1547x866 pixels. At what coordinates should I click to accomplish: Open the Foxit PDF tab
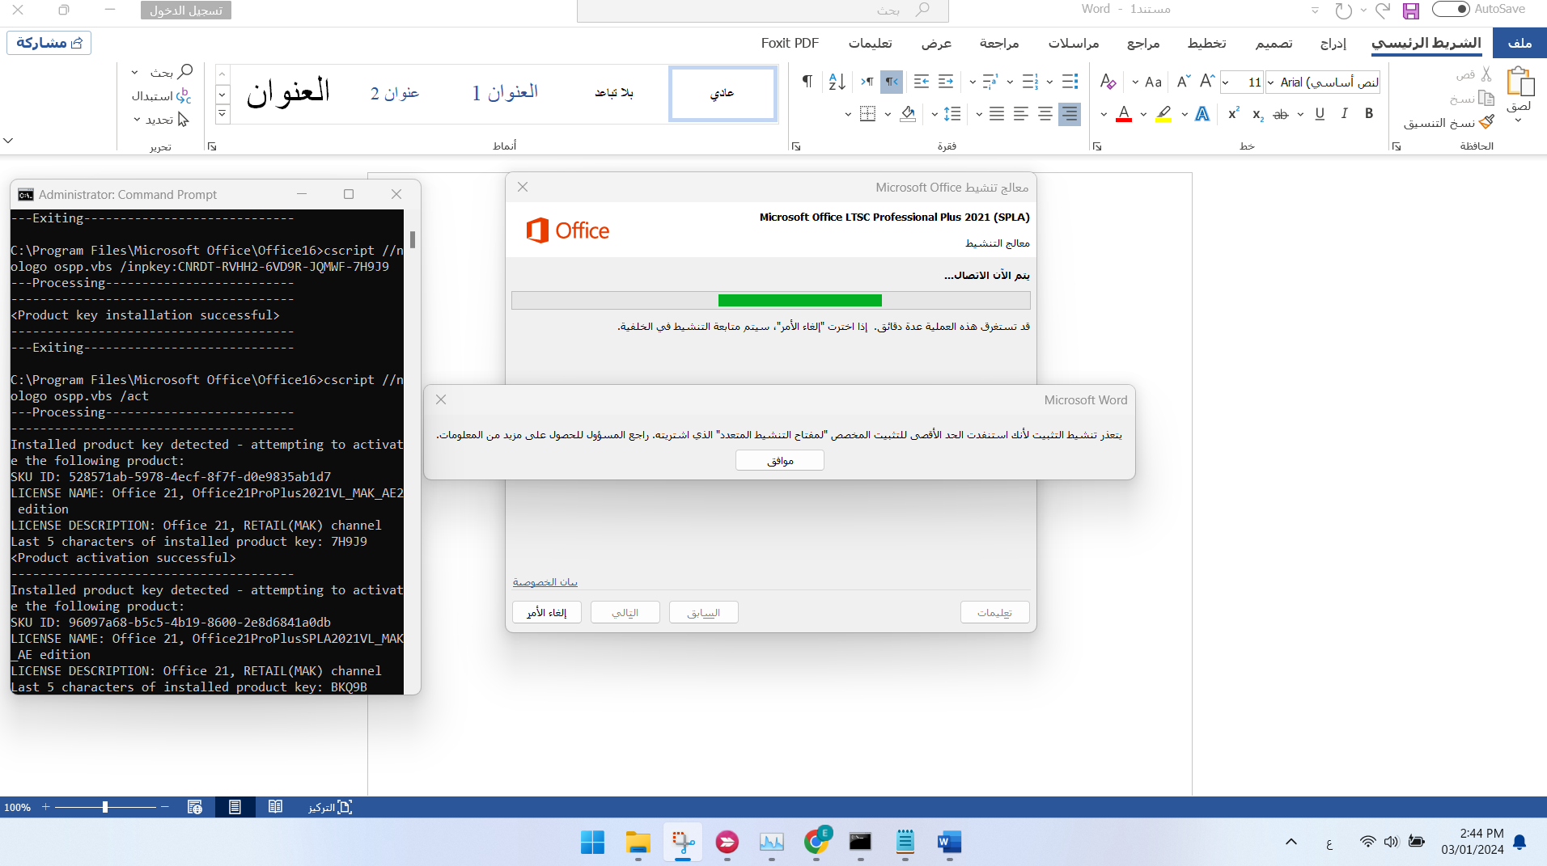(x=790, y=43)
